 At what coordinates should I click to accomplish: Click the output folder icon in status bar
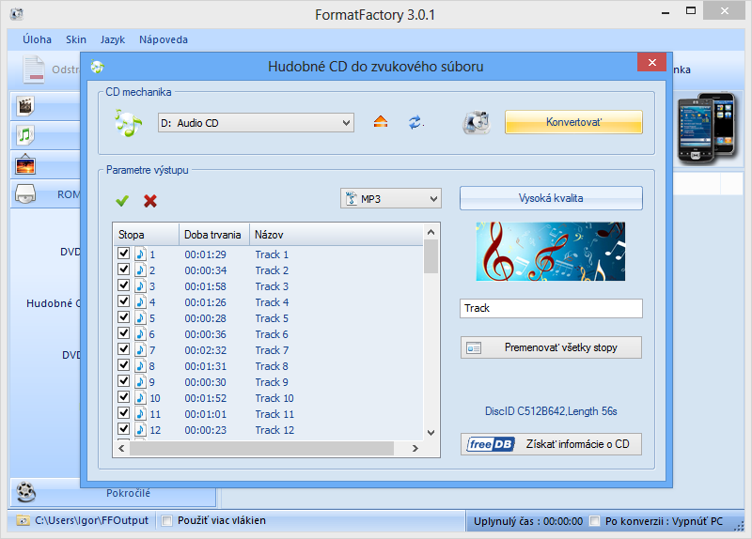point(23,520)
